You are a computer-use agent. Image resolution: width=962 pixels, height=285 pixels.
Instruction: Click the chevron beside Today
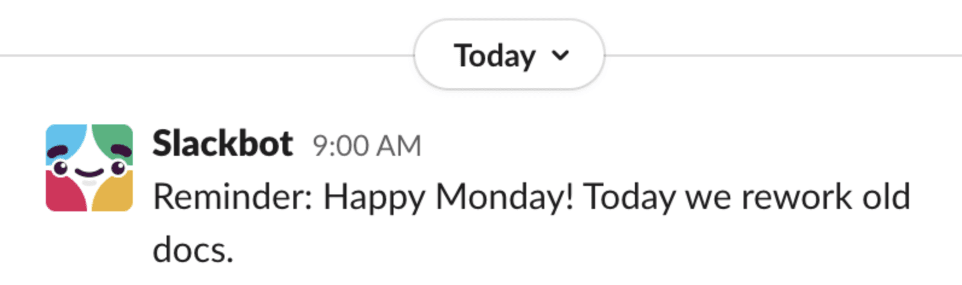561,56
